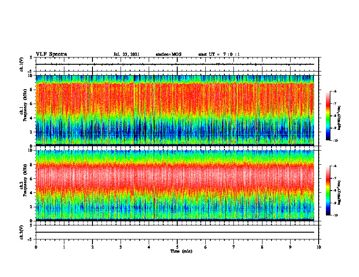Click time axis tick label '9'
This screenshot has height=277, width=359.
point(290,247)
